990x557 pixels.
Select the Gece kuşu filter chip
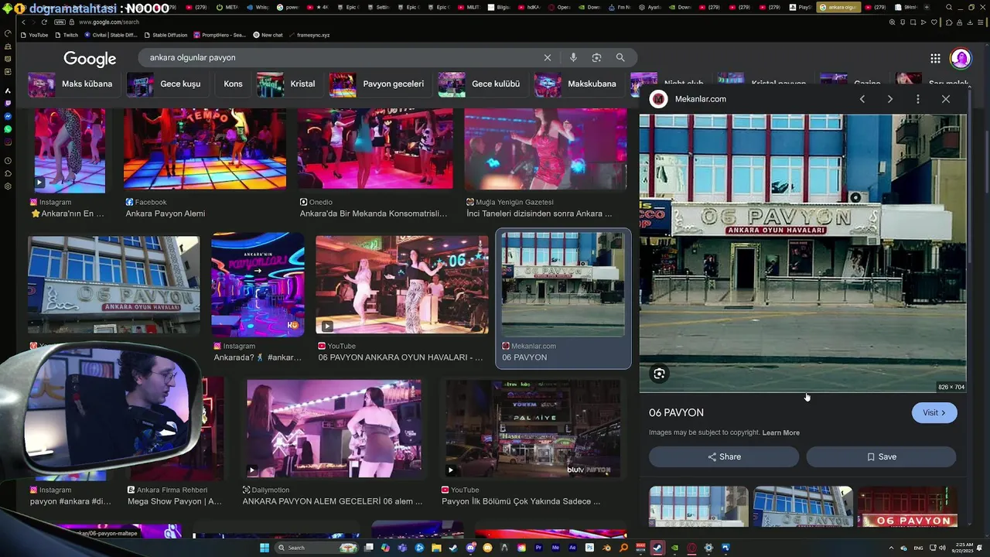[166, 84]
